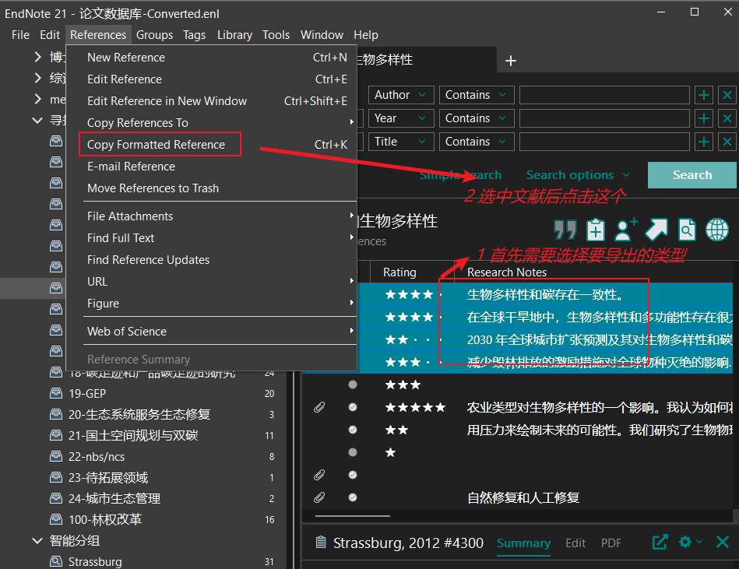This screenshot has height=569, width=739.
Task: Open Contains dropdown in Title row
Action: (x=477, y=142)
